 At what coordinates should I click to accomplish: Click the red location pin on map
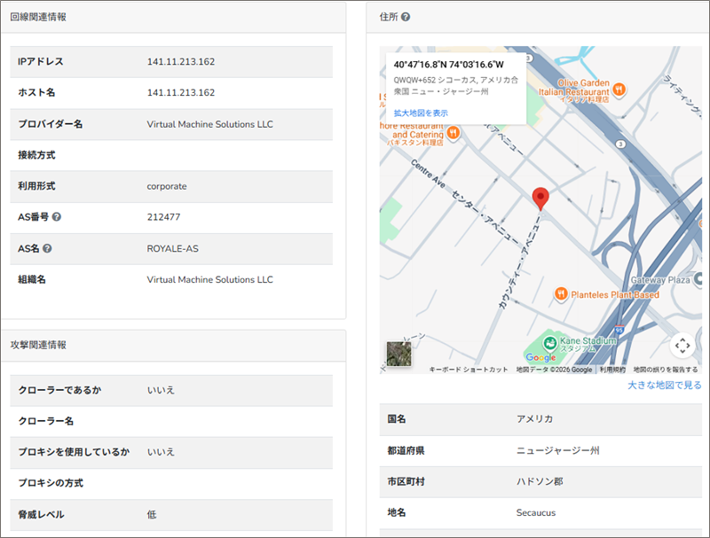pyautogui.click(x=540, y=199)
